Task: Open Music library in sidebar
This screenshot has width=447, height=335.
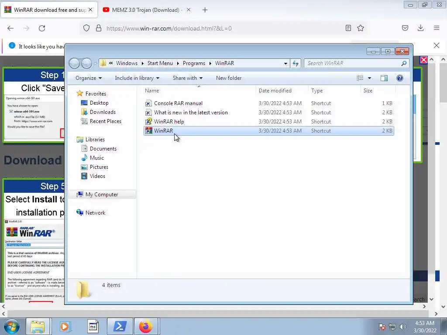Action: click(x=96, y=158)
